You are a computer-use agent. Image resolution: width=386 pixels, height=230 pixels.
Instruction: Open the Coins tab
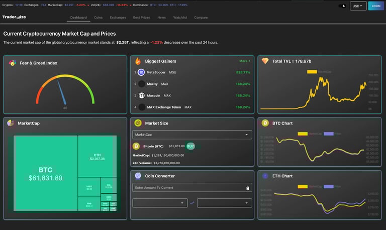[98, 18]
